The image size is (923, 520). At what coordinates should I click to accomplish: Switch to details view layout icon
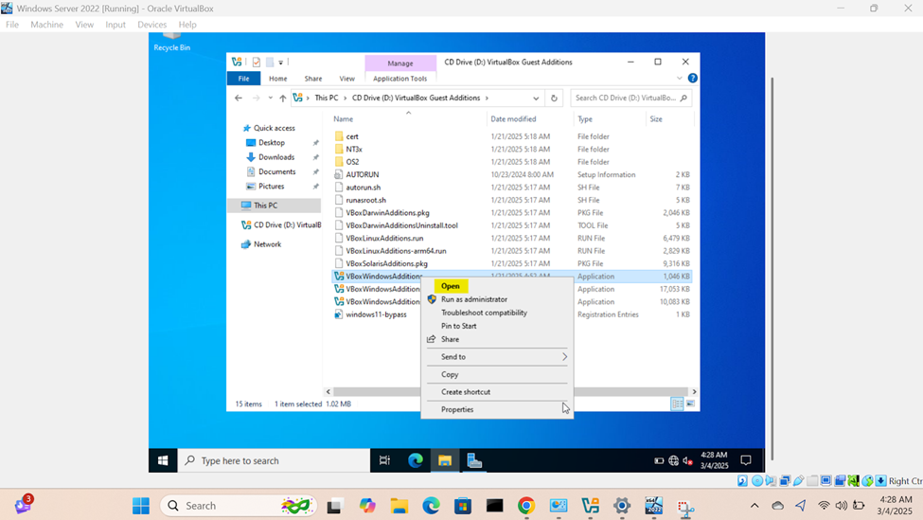(x=678, y=403)
